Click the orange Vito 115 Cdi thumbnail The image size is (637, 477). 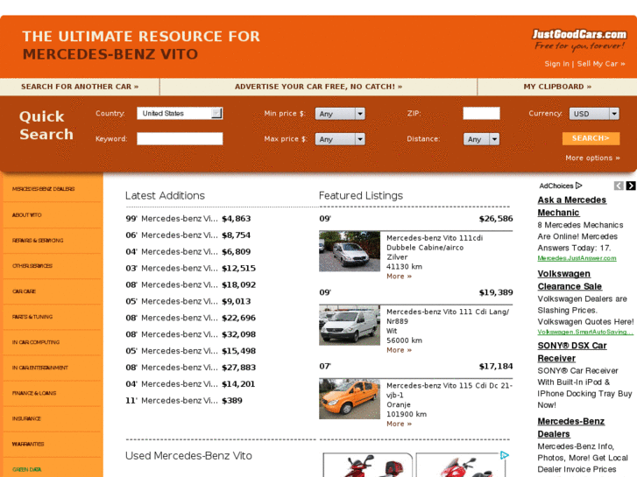(350, 398)
